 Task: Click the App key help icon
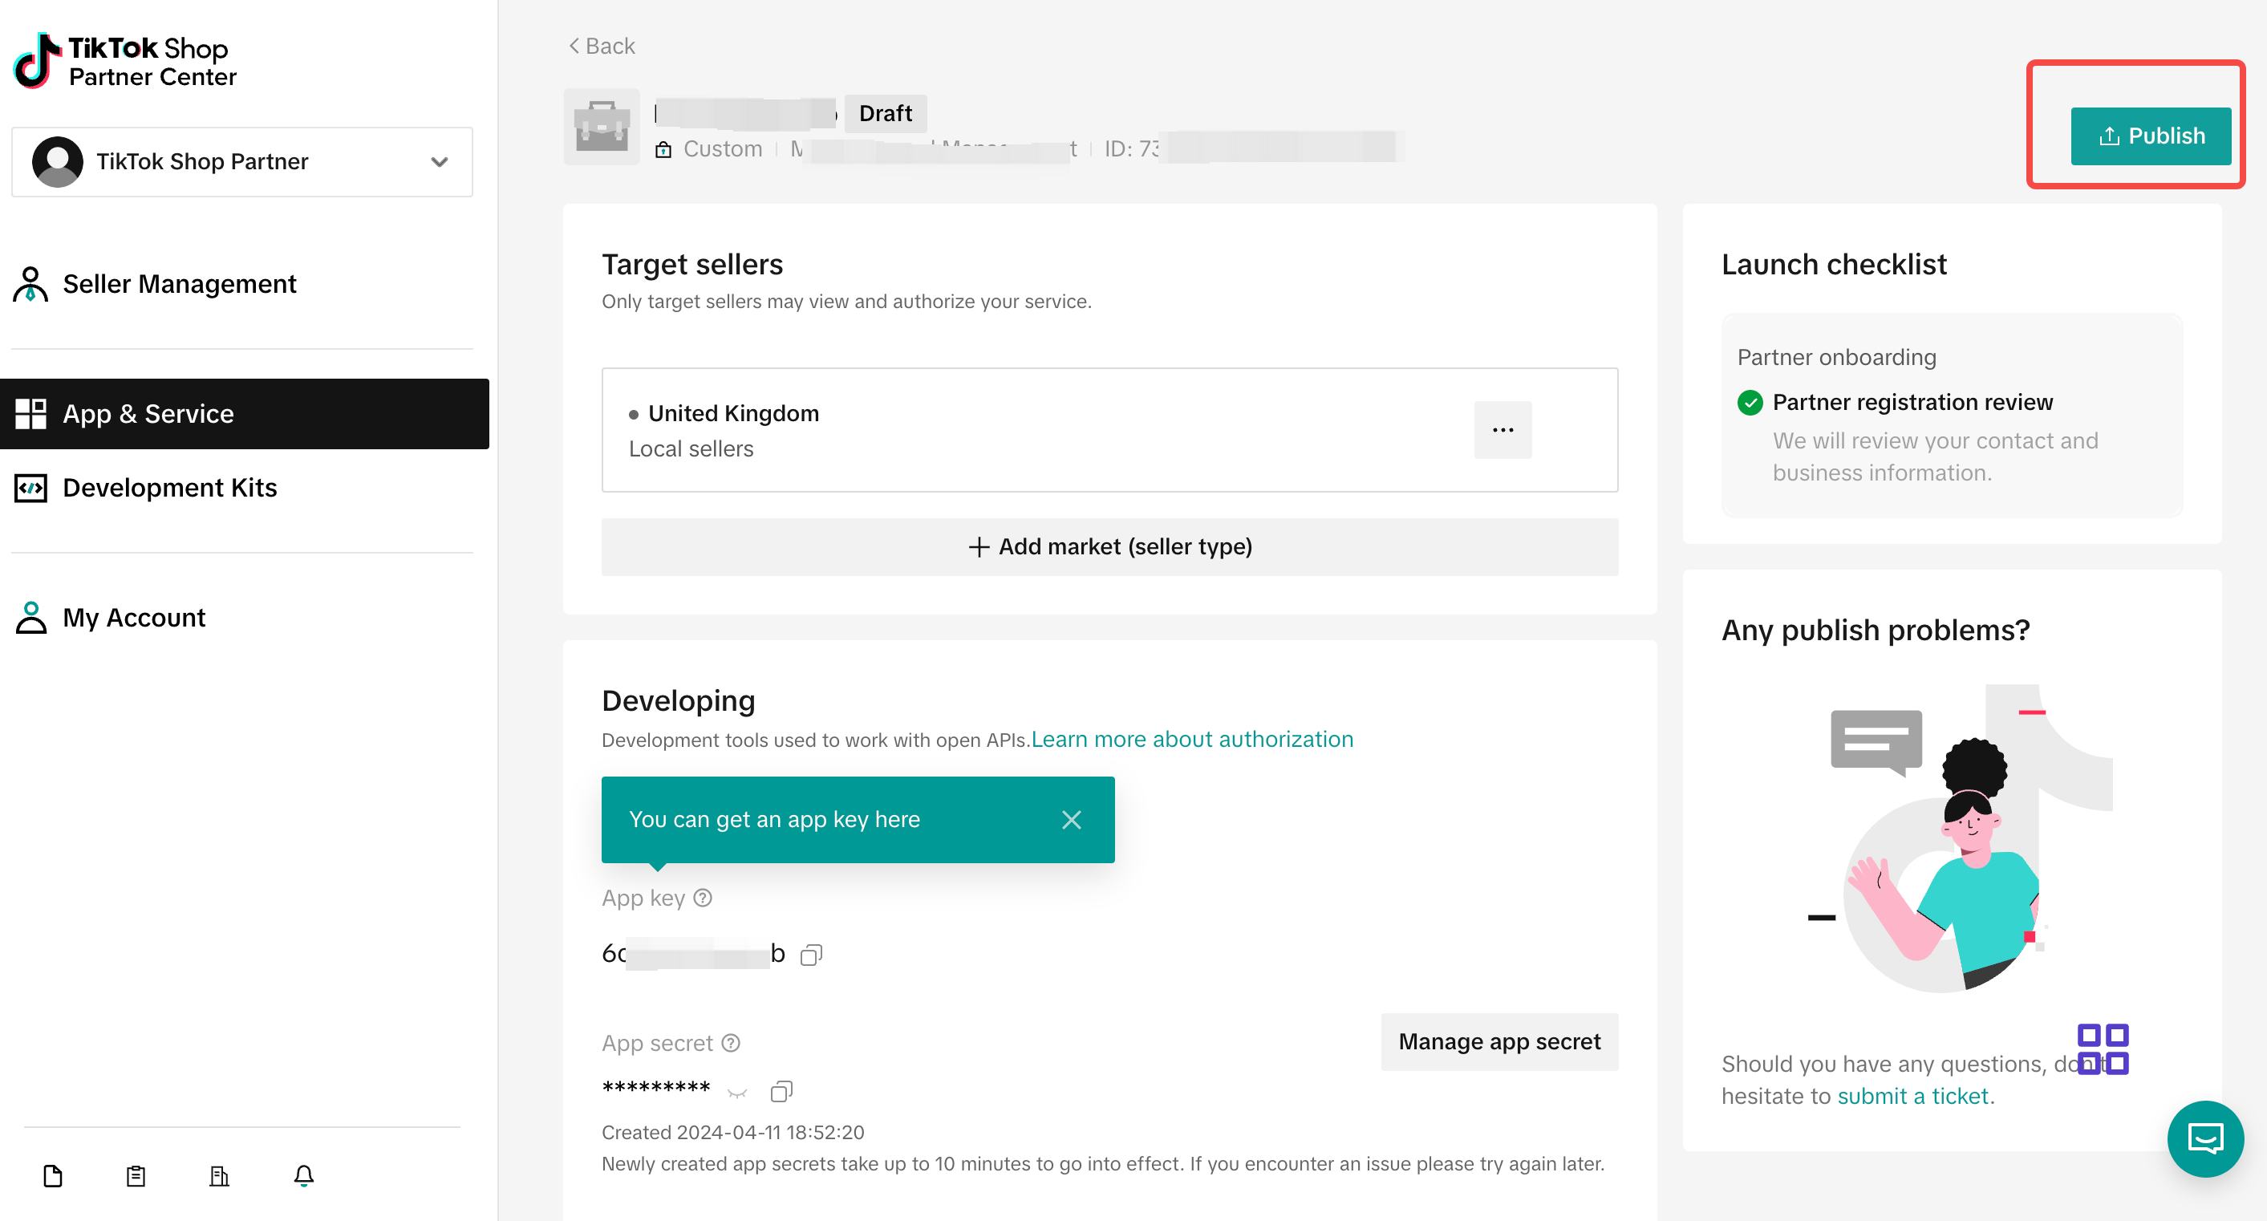(x=702, y=898)
